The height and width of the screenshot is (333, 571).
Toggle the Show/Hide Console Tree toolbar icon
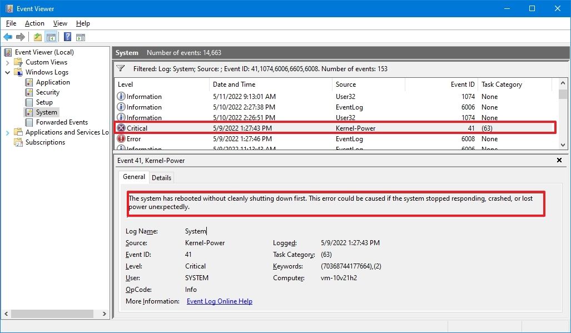pyautogui.click(x=51, y=37)
